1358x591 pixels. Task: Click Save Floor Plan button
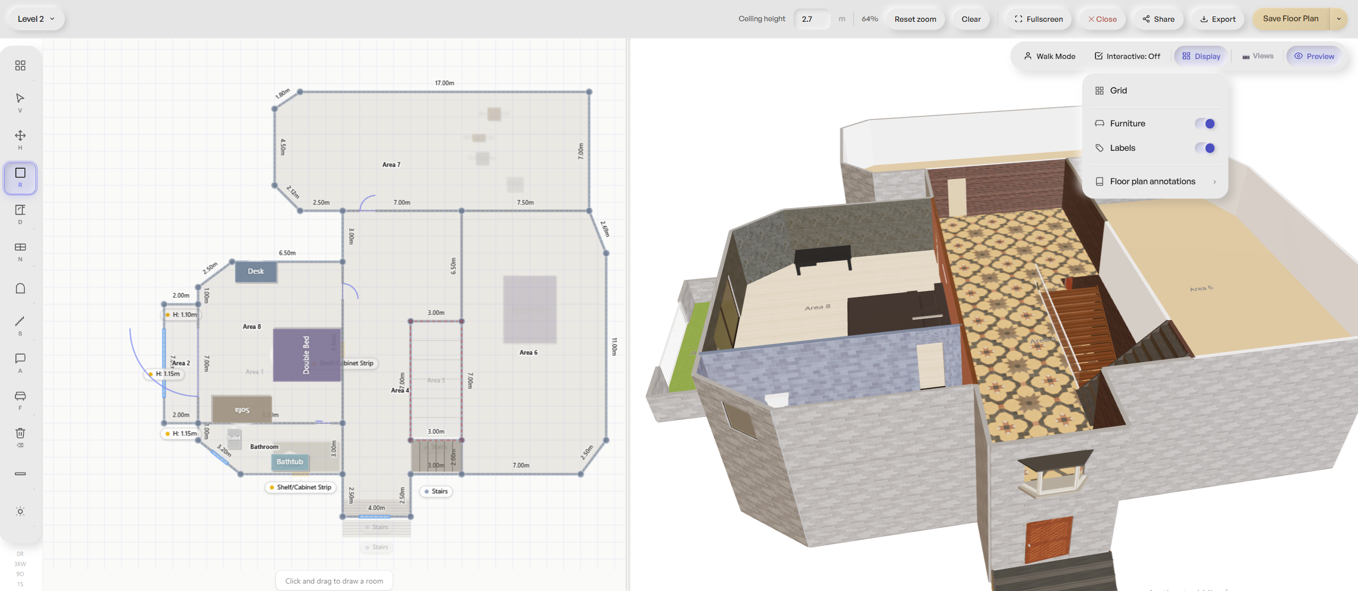click(1290, 19)
